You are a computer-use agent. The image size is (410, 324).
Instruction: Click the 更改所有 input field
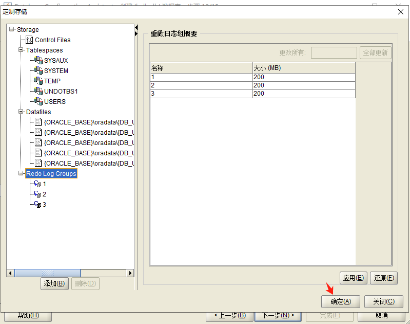click(334, 52)
